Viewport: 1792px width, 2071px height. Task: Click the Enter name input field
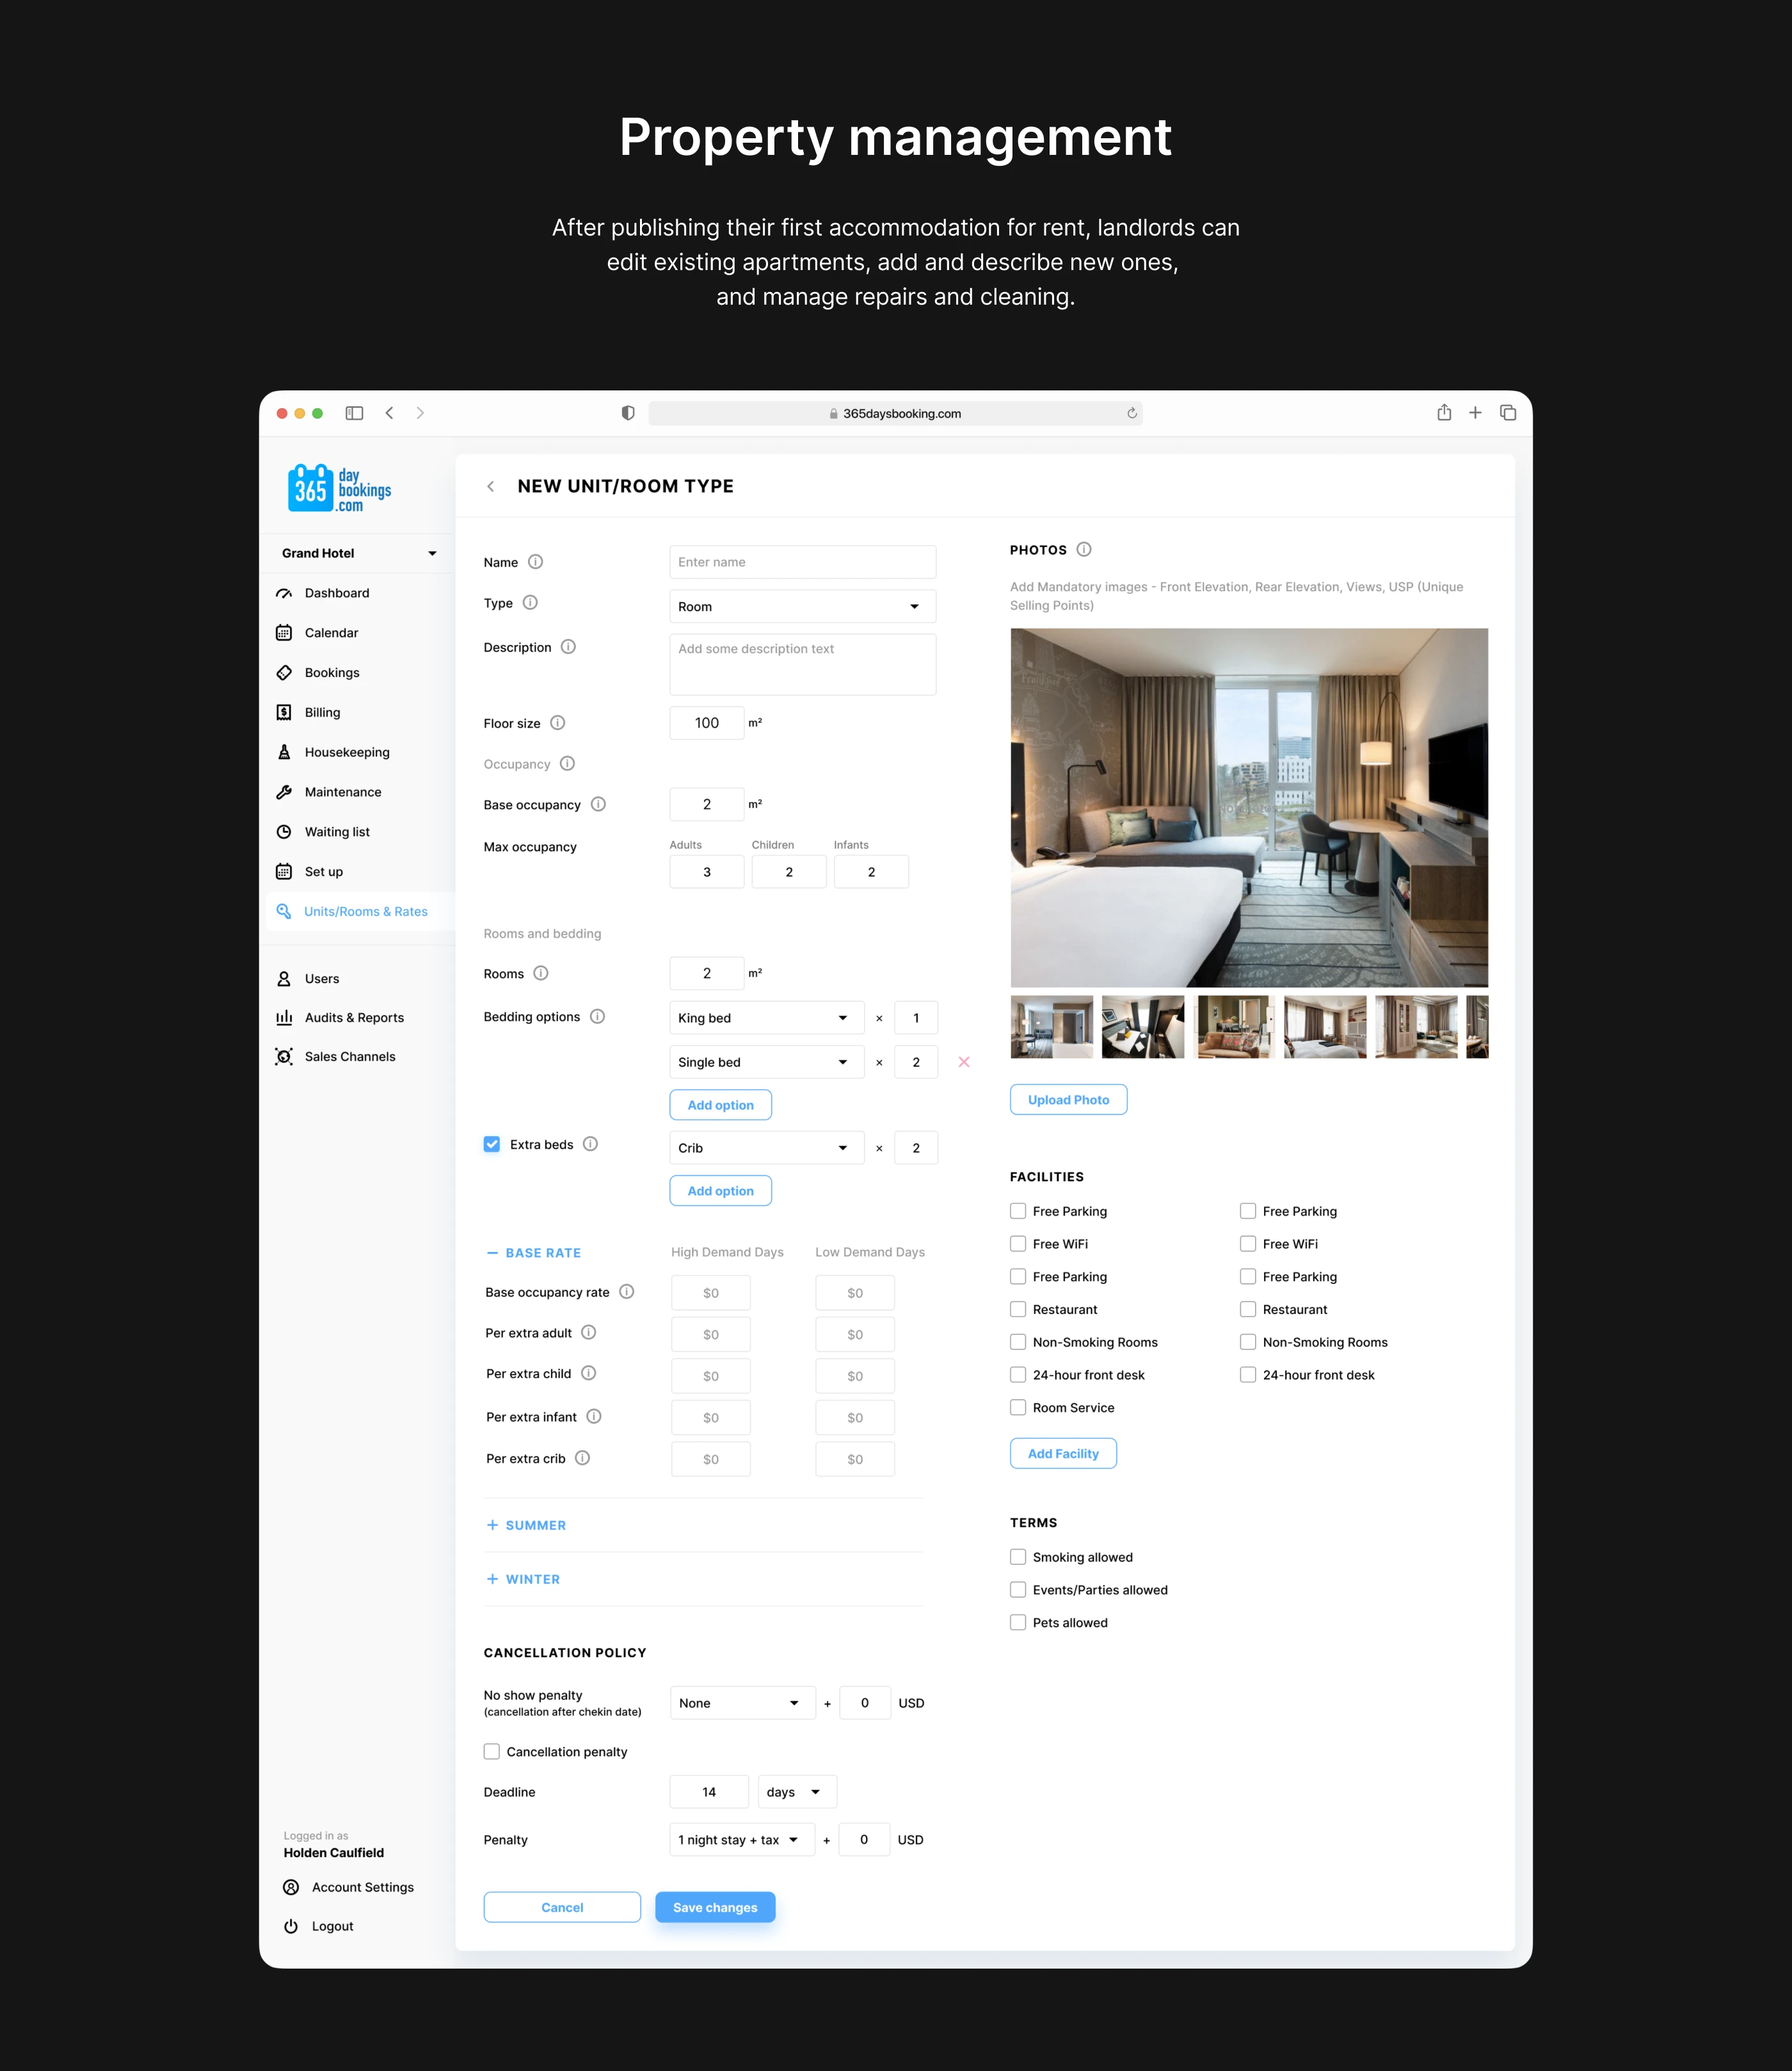[802, 562]
